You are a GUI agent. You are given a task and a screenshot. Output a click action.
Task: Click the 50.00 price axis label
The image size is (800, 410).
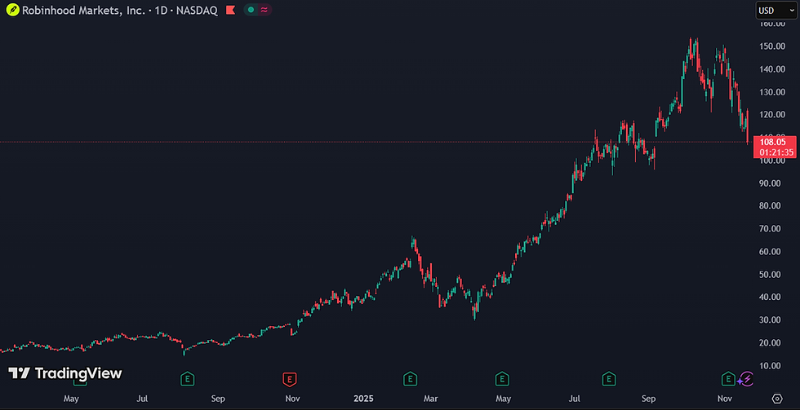point(768,275)
